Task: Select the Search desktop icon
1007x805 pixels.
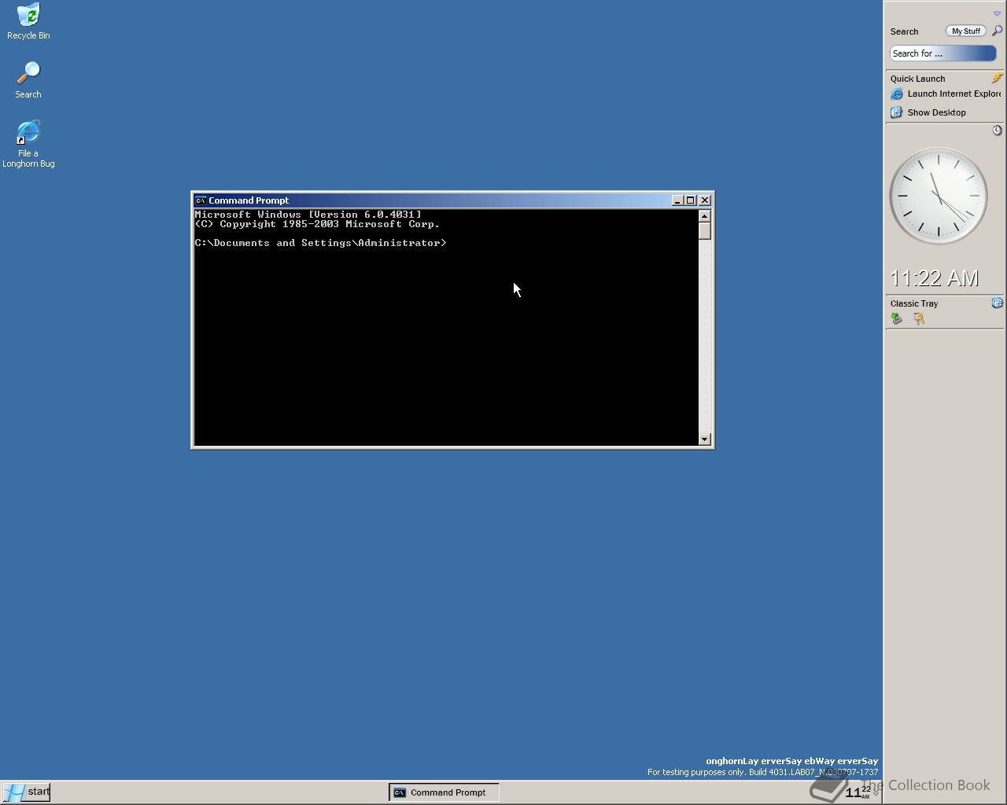Action: coord(28,80)
